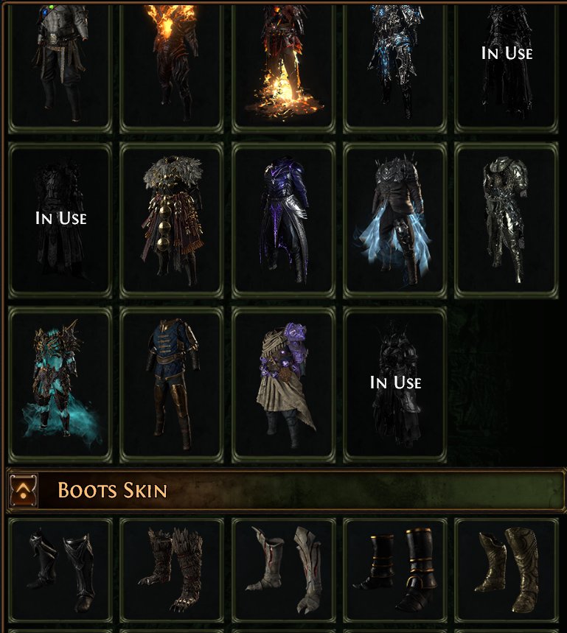Click the Boots Skin header bar
This screenshot has width=567, height=633.
click(x=285, y=490)
